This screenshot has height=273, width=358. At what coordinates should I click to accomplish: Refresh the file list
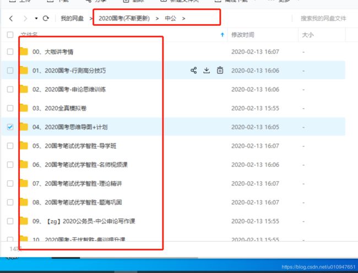click(46, 18)
